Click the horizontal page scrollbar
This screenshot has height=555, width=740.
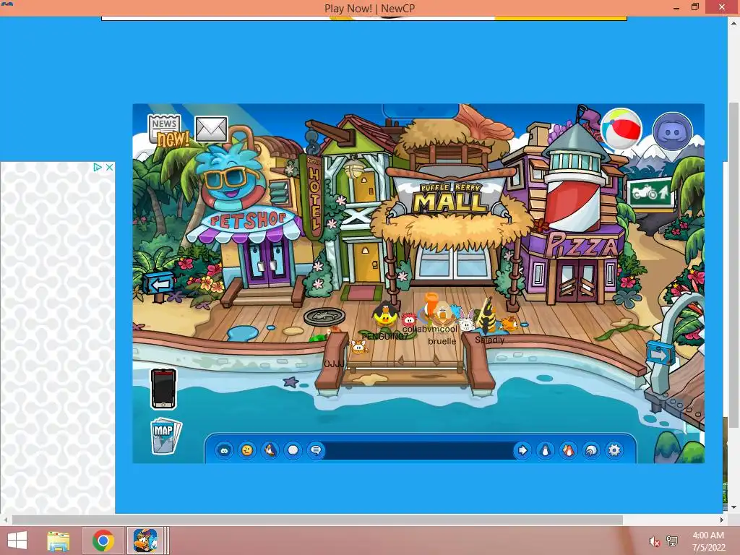(317, 520)
